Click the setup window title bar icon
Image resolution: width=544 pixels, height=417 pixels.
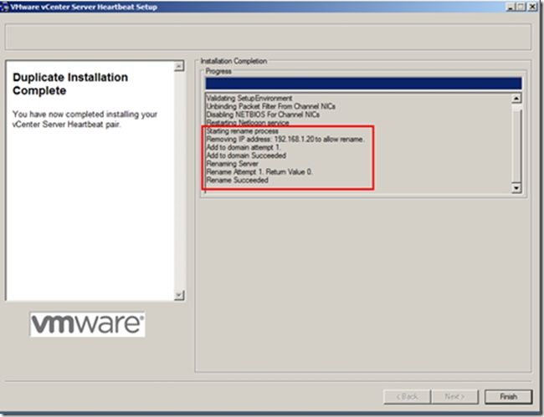pos(4,7)
